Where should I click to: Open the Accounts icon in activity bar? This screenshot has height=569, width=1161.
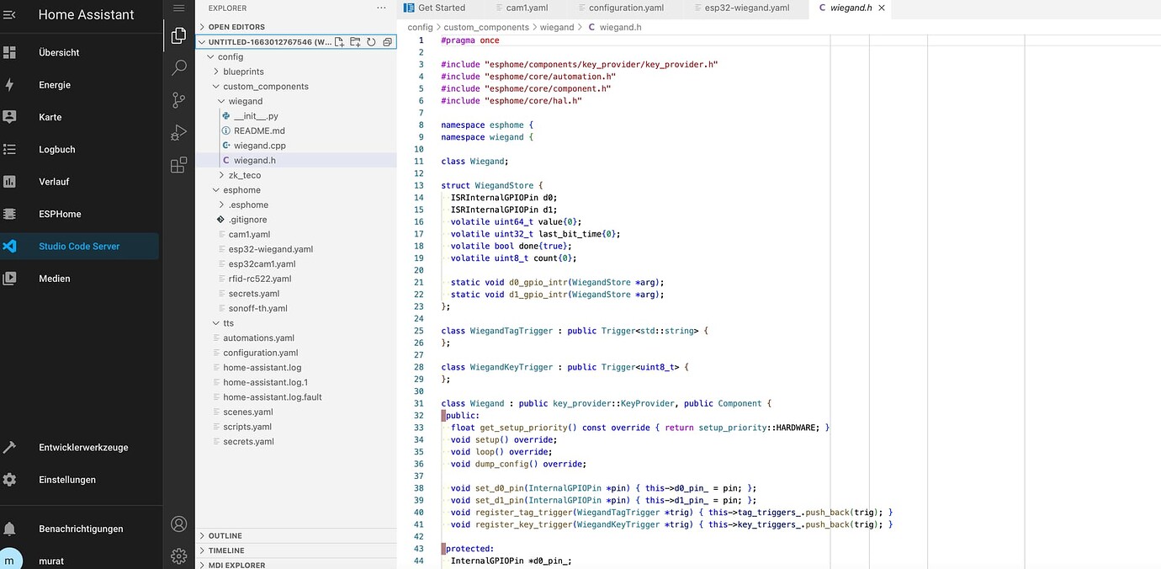(178, 524)
